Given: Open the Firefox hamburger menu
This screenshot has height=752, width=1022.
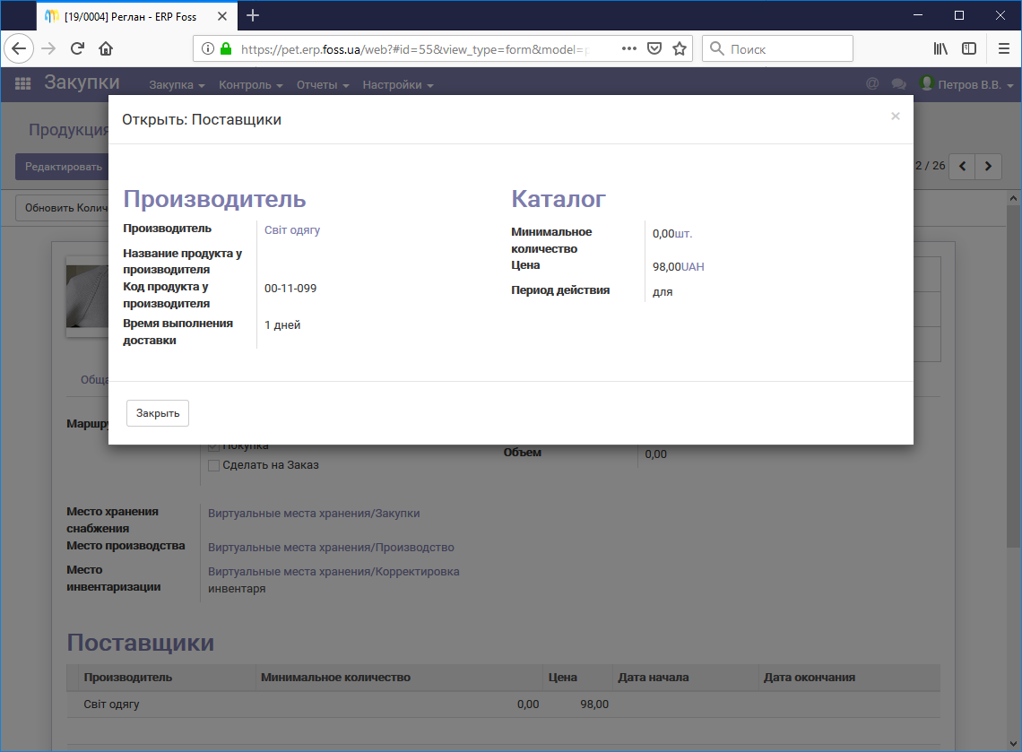Looking at the screenshot, I should [x=1004, y=48].
